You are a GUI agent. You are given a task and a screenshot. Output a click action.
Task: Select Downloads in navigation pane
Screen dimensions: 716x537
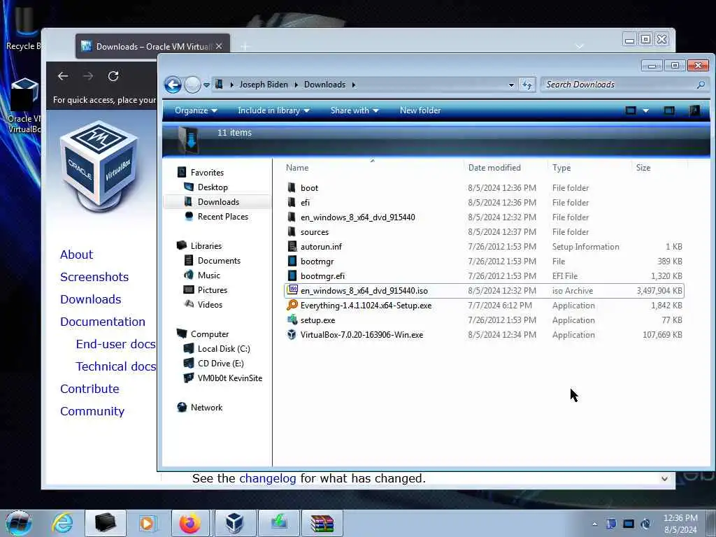point(218,202)
